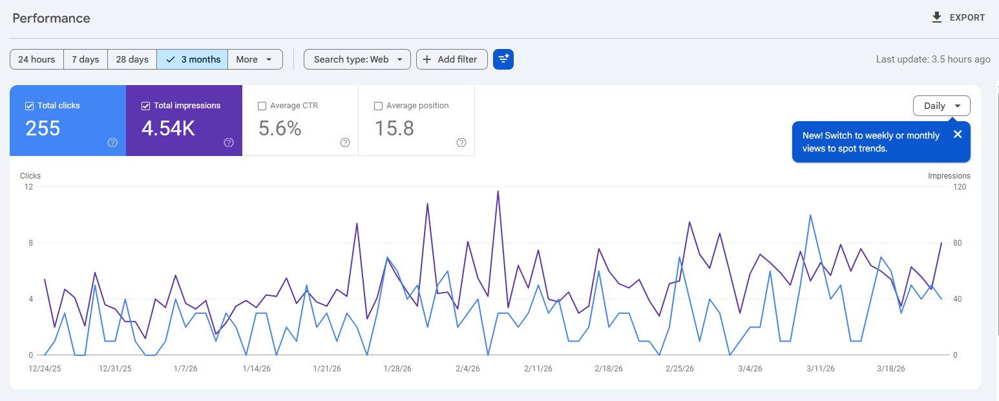
Task: Click help icon on Average CTR card
Action: coord(345,142)
